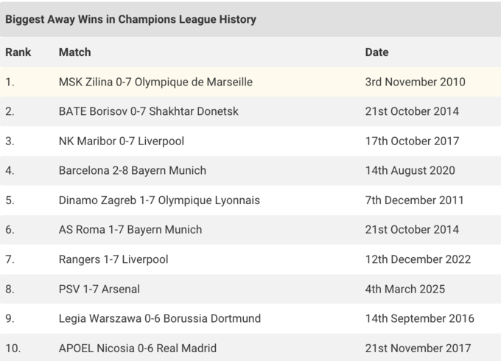The image size is (501, 361).
Task: Click the Legia Warszawa 0-6 Dortmund match
Action: pos(160,318)
